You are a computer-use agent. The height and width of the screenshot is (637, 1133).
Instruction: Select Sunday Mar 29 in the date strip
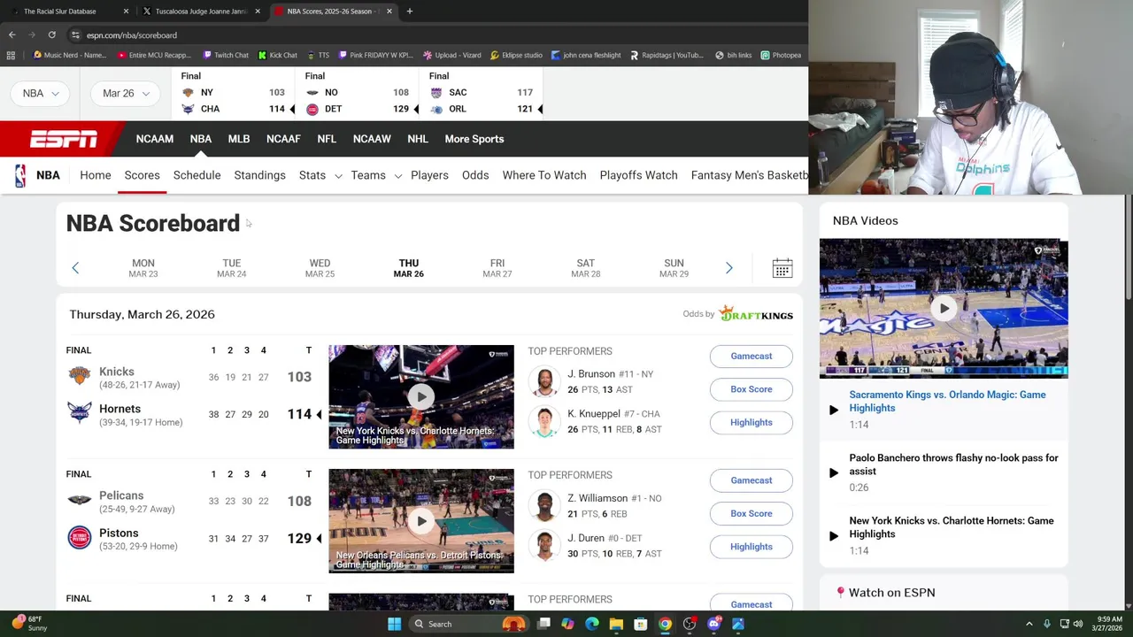[x=674, y=268]
